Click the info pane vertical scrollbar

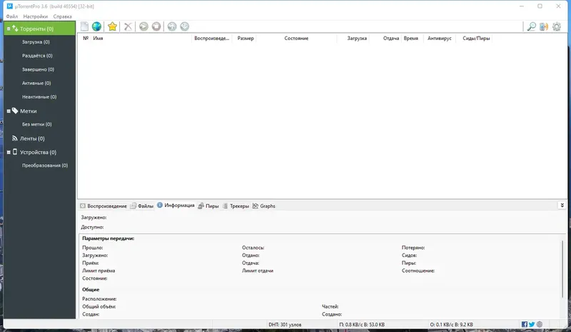click(x=563, y=269)
